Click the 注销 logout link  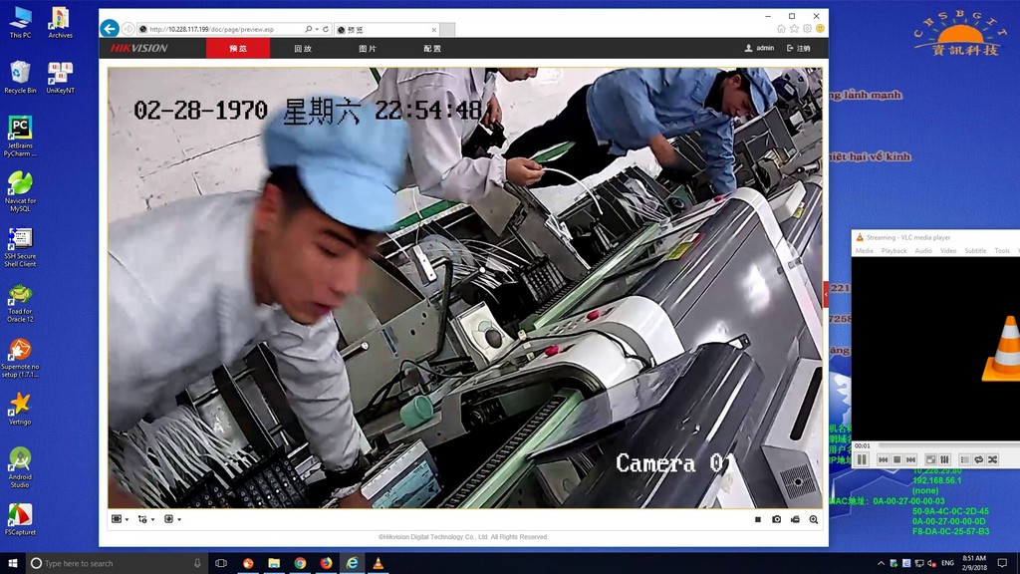click(799, 48)
